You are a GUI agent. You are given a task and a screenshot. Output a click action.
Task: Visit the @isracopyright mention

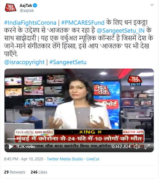tap(24, 62)
